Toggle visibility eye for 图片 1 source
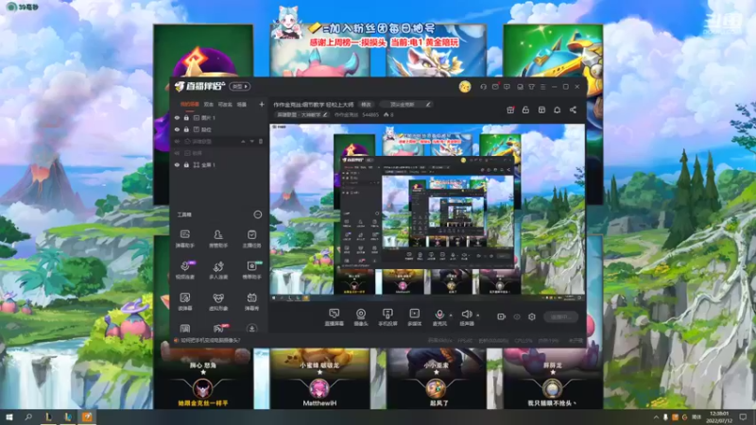 click(177, 117)
